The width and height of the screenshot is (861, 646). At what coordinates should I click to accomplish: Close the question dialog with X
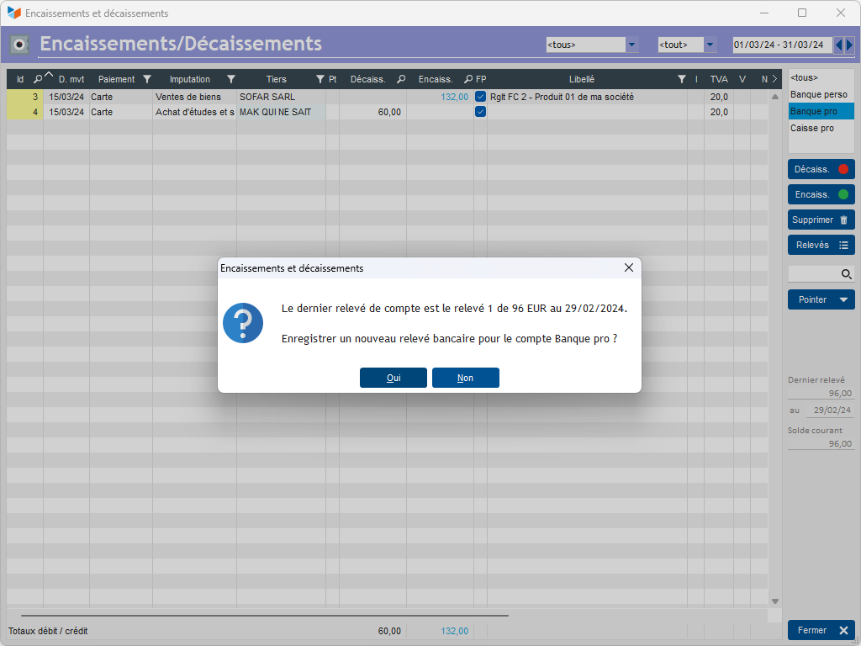coord(628,268)
